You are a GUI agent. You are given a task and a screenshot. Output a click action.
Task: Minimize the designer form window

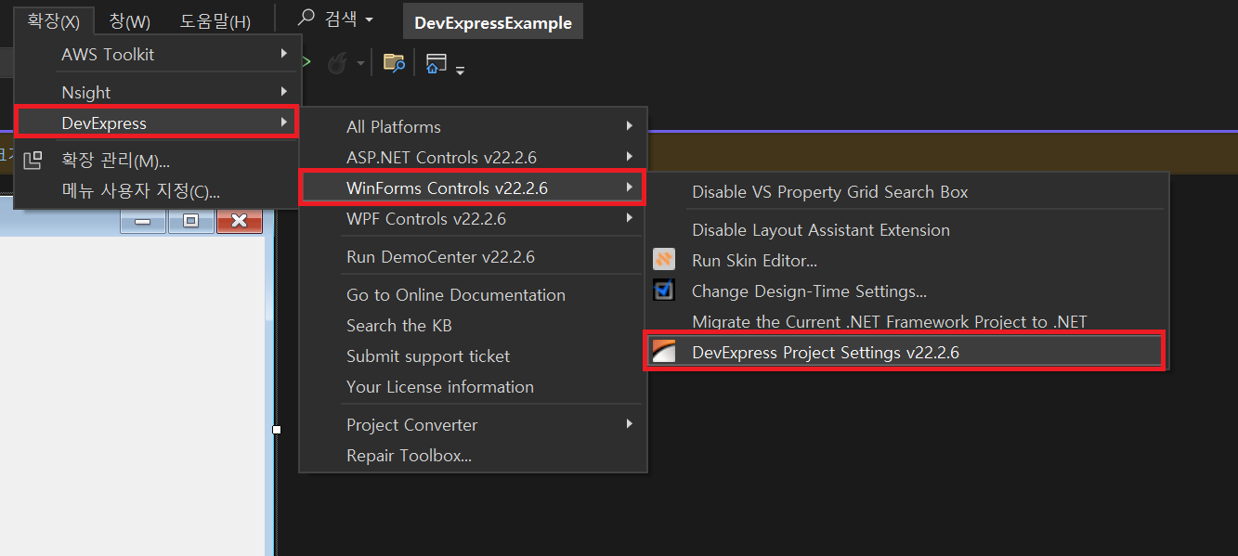[143, 221]
